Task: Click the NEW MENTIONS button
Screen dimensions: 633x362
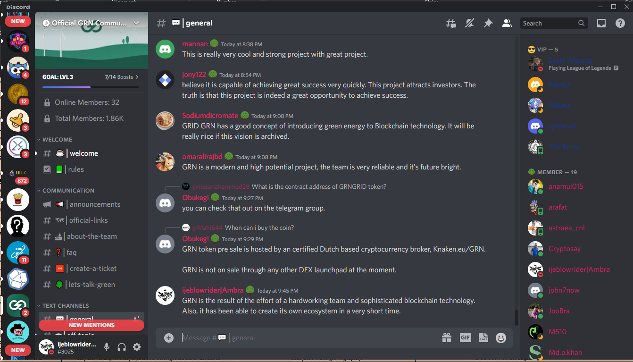Action: [x=92, y=325]
